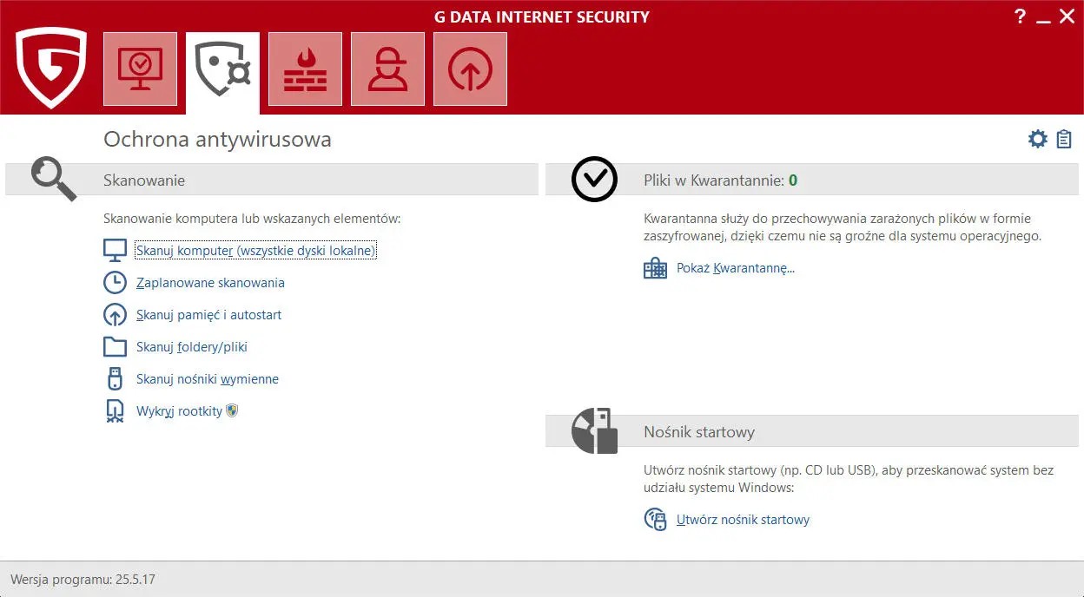Open Pokaż Kwarantannę
Viewport: 1084px width, 597px height.
click(x=735, y=267)
